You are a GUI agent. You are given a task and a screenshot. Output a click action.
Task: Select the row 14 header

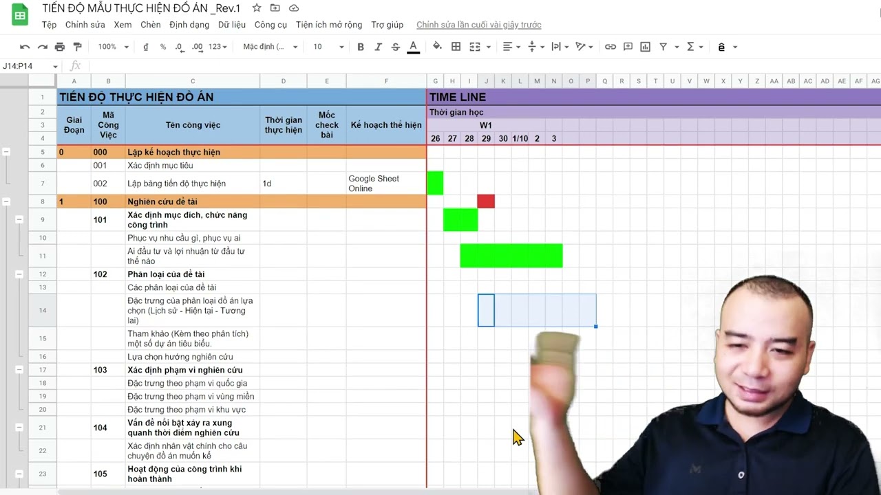[43, 311]
